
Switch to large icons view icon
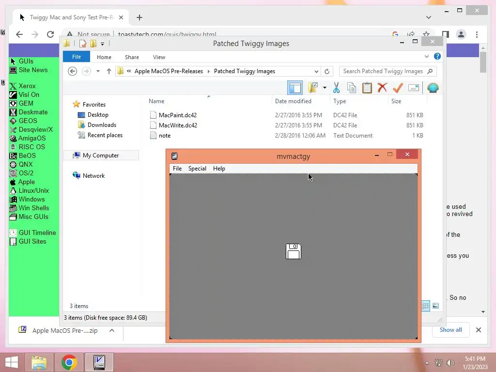(435, 306)
